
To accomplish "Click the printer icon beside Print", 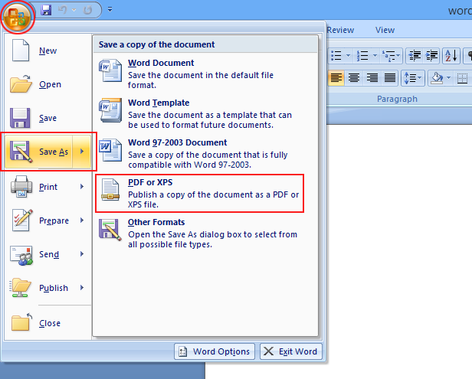I will click(x=21, y=187).
